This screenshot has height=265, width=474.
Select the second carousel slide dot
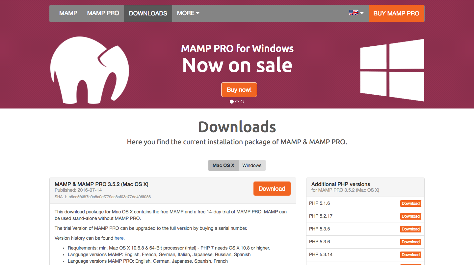(x=237, y=102)
